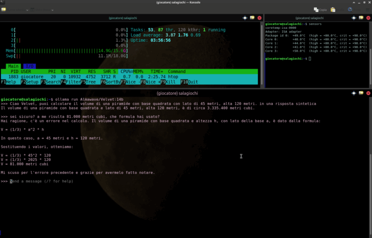The image size is (372, 238).
Task: Close the ollama terminal pane
Action: click(367, 93)
